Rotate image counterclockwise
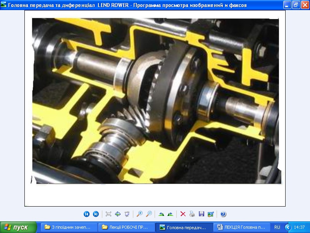Viewport: 310px width, 233px height. (x=170, y=214)
